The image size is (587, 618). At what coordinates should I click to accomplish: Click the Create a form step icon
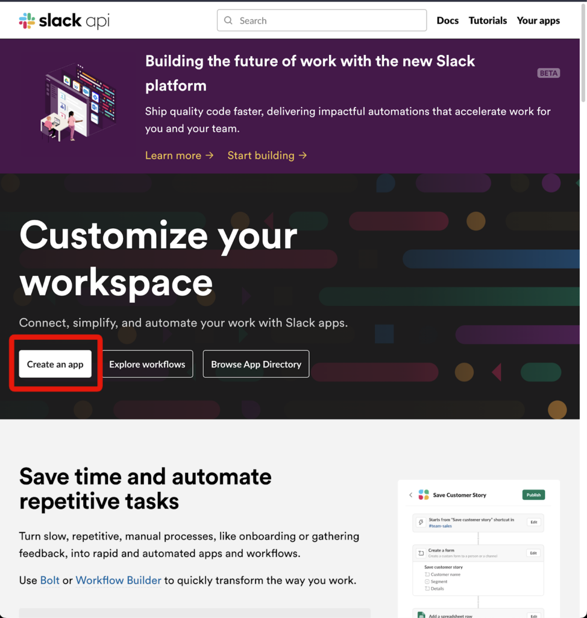click(x=421, y=553)
